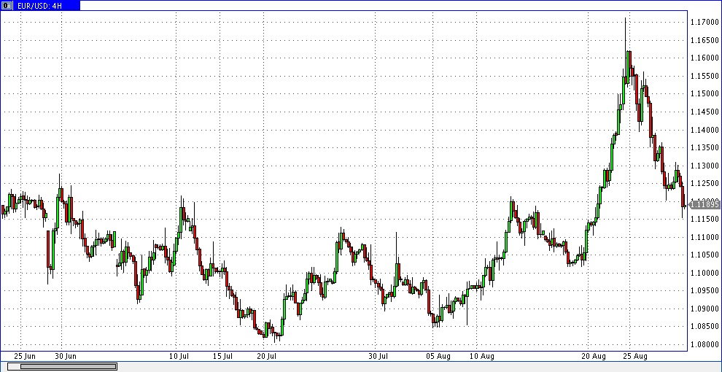This screenshot has height=372, width=722.
Task: Click the 1.15500 price axis label
Action: click(x=704, y=76)
